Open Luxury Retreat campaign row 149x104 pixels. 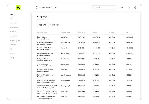pyautogui.click(x=86, y=38)
